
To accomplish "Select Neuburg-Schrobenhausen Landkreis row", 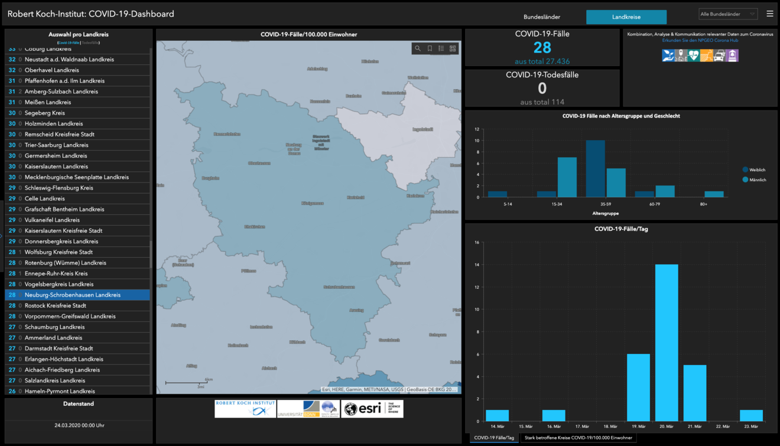I will pyautogui.click(x=77, y=295).
